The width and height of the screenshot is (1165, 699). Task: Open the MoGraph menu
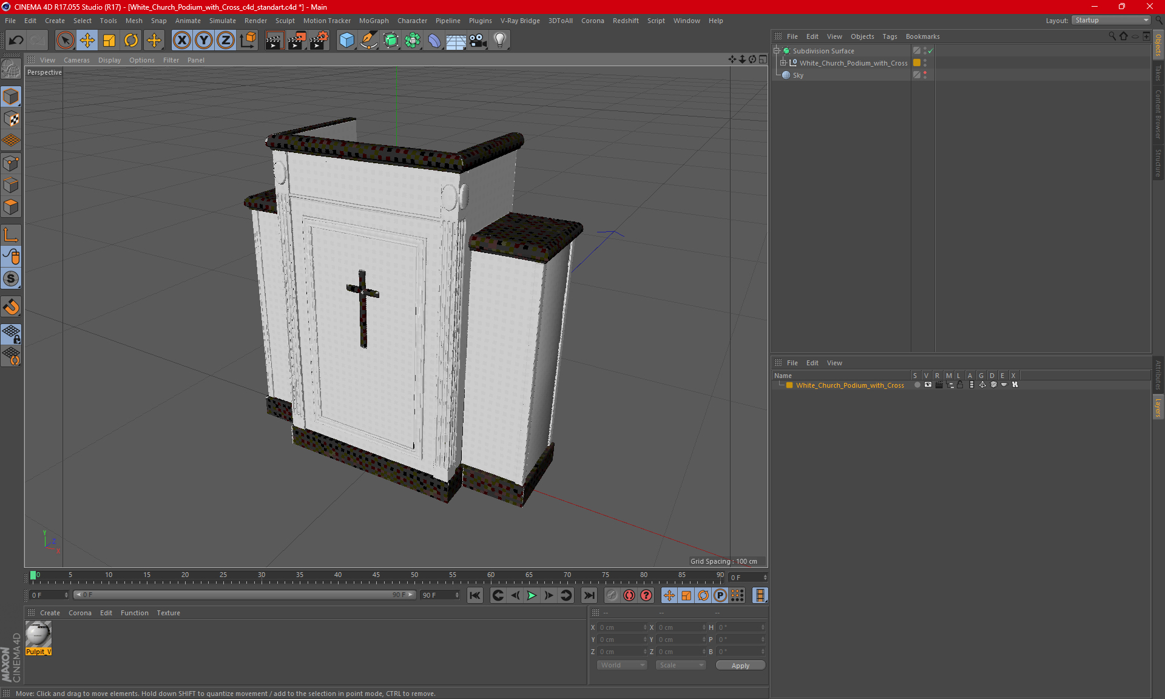pos(374,21)
